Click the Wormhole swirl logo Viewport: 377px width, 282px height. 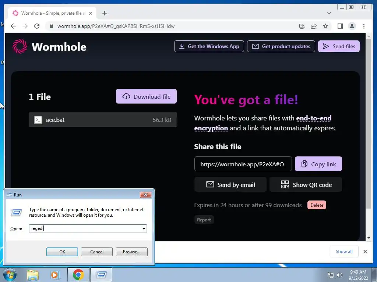tap(20, 46)
